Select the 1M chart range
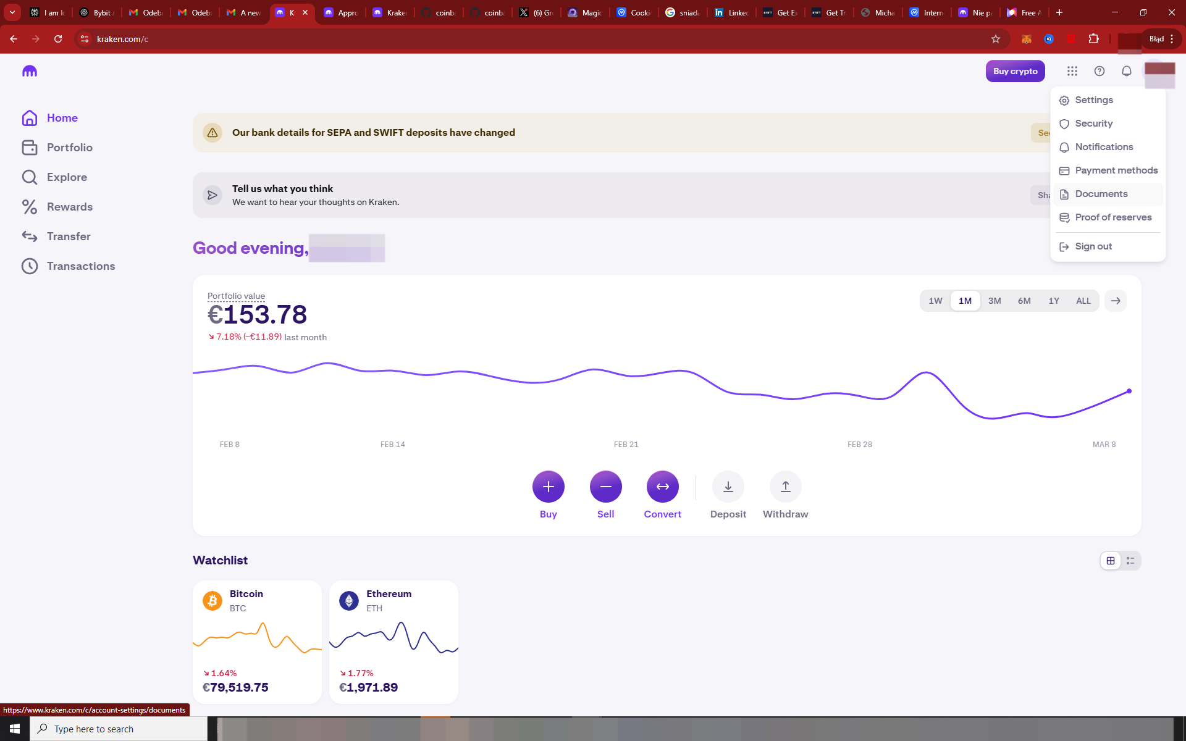The width and height of the screenshot is (1186, 741). [965, 301]
